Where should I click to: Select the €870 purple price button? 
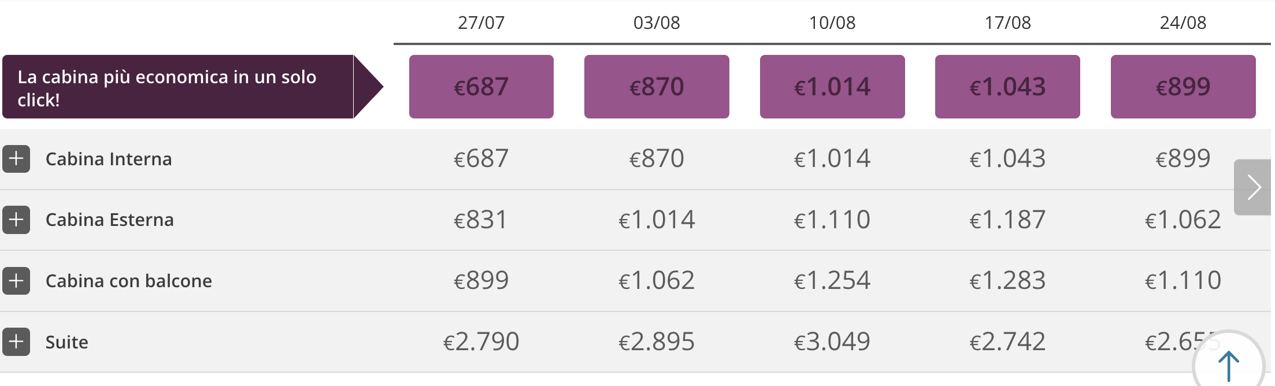[x=657, y=87]
